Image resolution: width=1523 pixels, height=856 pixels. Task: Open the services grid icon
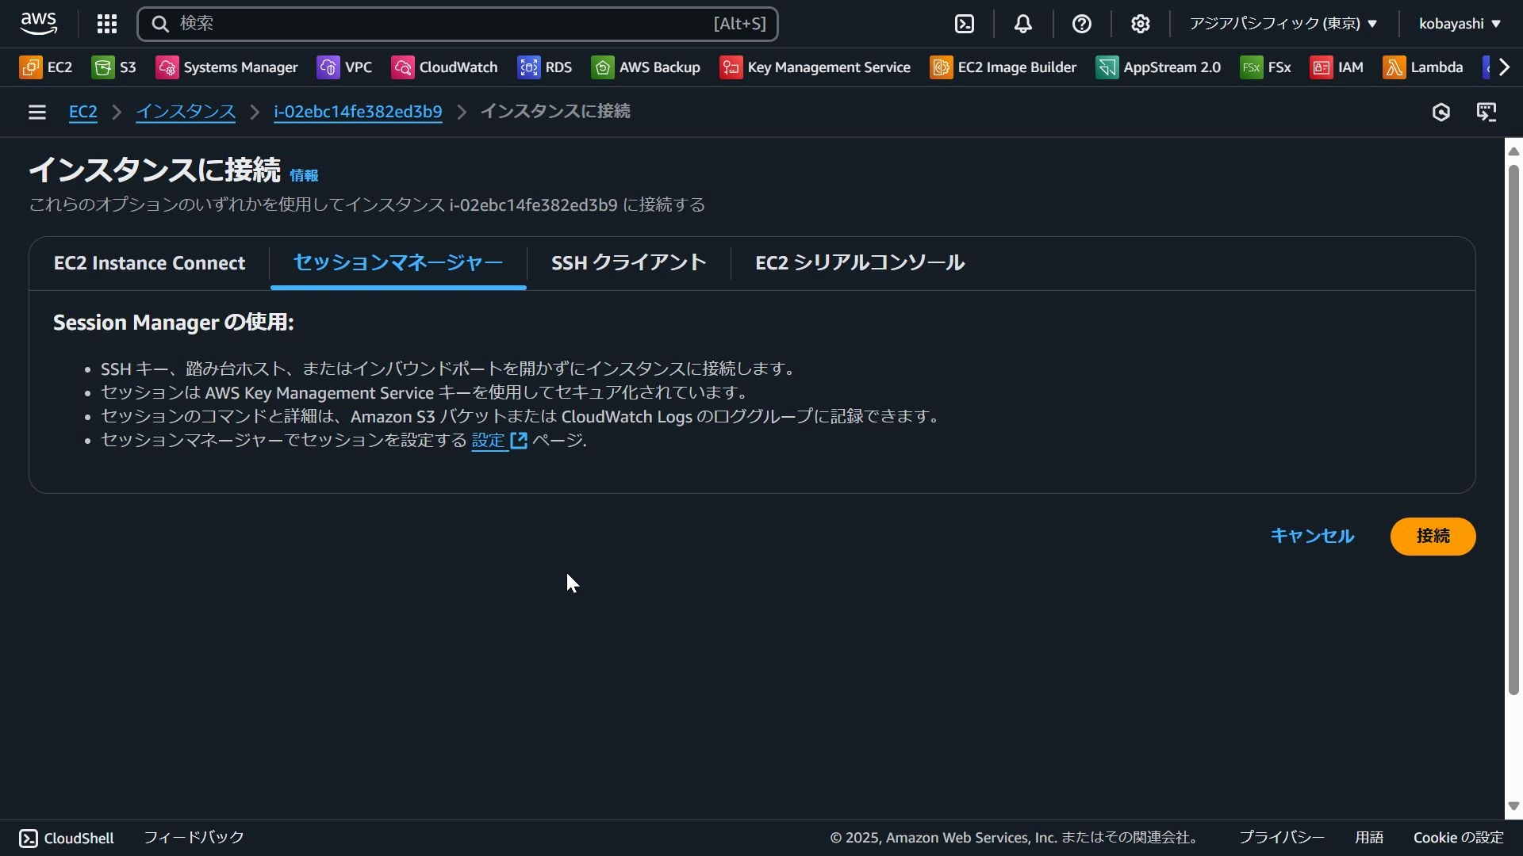(x=106, y=24)
